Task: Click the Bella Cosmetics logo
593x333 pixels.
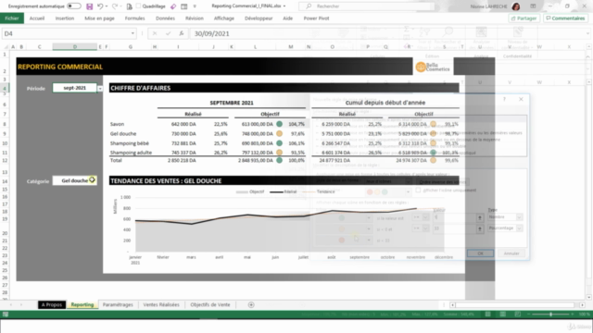Action: (433, 68)
